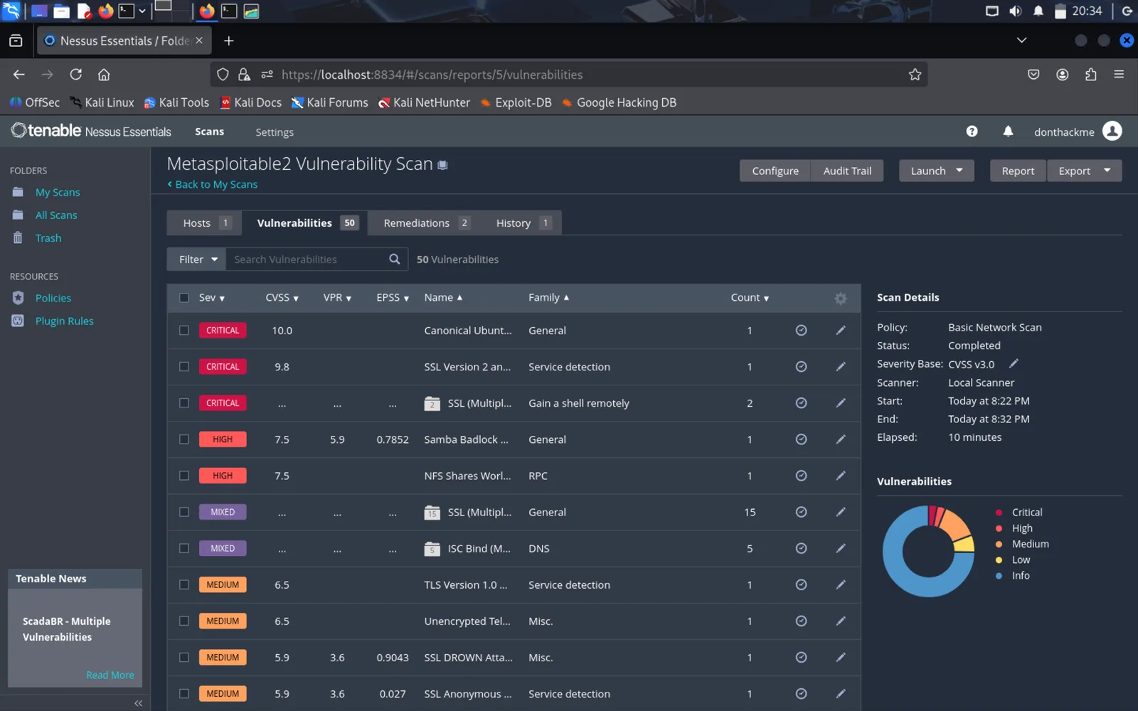Select checkbox for Samba Badlock row
The height and width of the screenshot is (711, 1138).
[x=184, y=439]
